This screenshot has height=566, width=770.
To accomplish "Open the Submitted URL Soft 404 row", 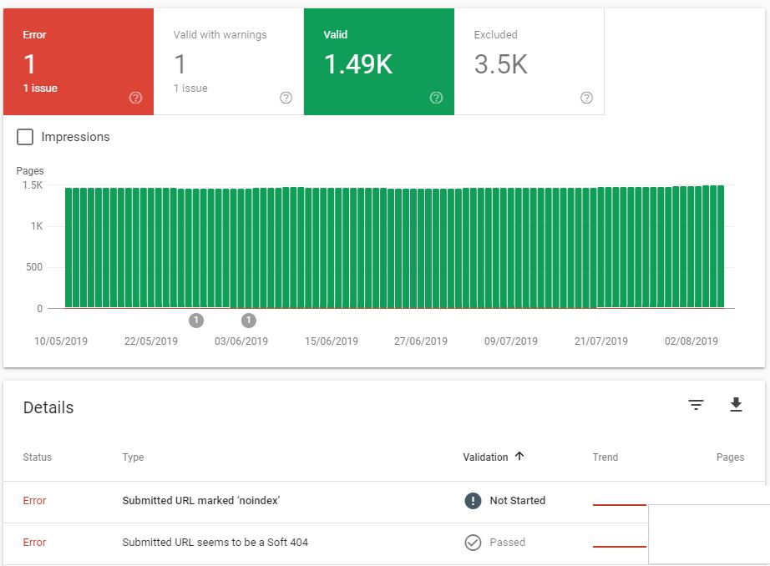I will click(215, 543).
